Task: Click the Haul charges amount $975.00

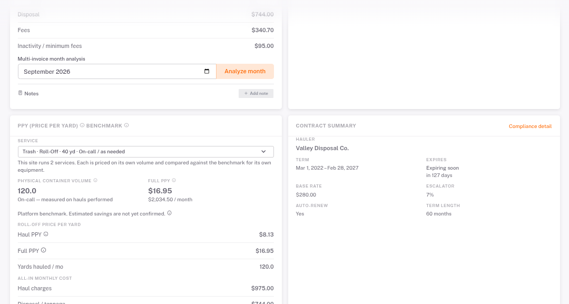Action: coord(262,288)
